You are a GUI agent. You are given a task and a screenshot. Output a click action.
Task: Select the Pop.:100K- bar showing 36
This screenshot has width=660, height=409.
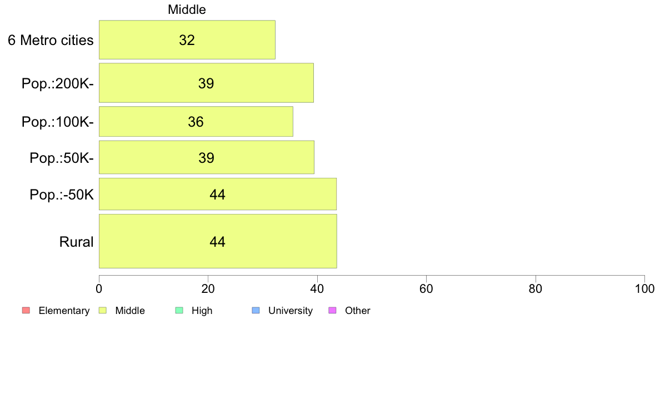click(x=196, y=121)
